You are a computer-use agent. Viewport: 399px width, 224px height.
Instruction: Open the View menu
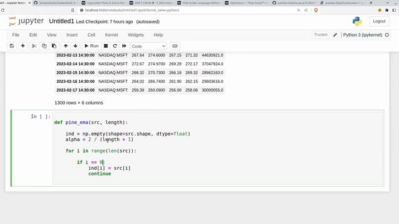52,35
